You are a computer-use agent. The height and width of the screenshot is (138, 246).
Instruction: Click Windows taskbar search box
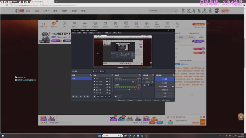pos(113,136)
